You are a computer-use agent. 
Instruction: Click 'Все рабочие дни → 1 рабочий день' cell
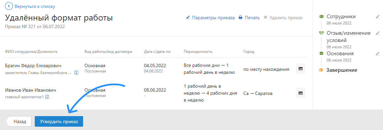(x=209, y=69)
